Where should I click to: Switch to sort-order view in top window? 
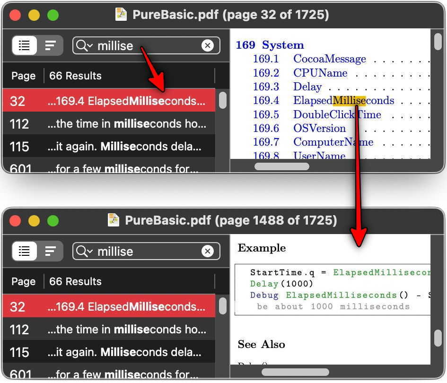coord(50,45)
